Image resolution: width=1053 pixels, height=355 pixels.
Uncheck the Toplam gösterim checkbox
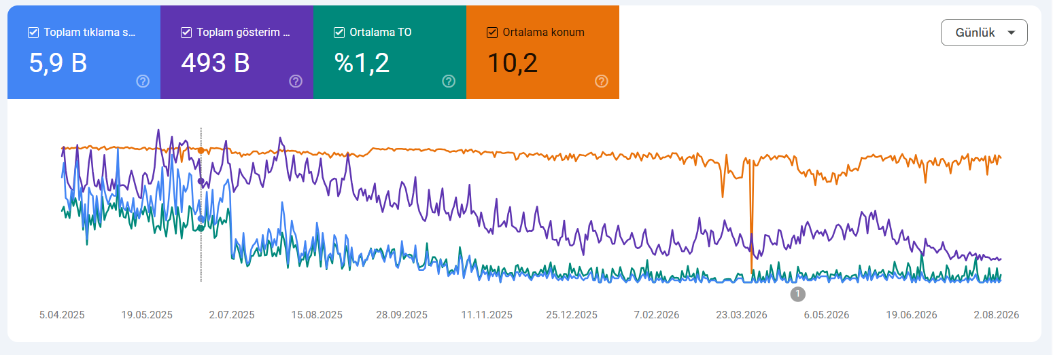pos(186,32)
